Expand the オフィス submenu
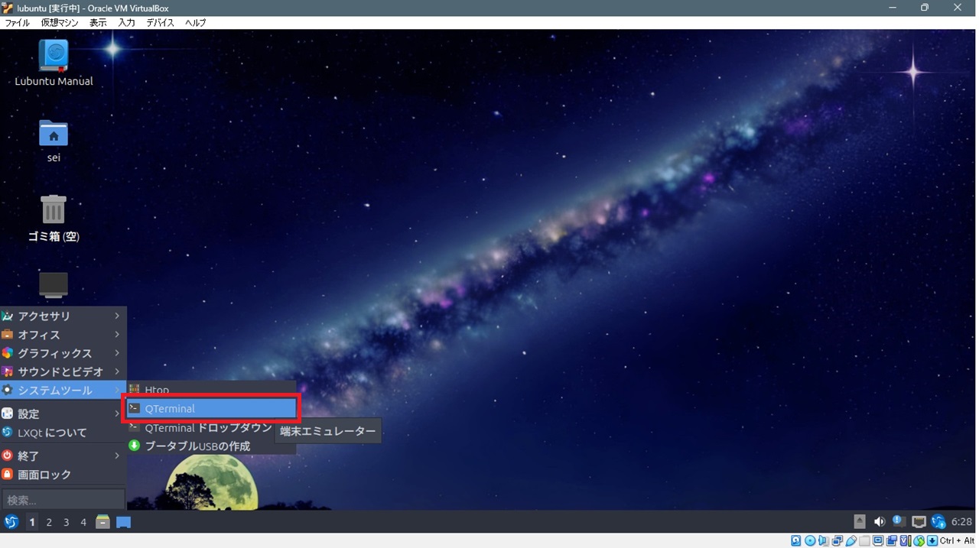The height and width of the screenshot is (548, 979). pyautogui.click(x=63, y=335)
